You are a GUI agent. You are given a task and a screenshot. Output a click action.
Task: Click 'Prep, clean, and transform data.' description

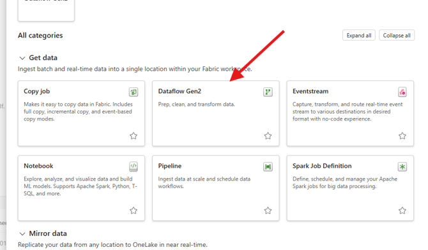coord(197,105)
